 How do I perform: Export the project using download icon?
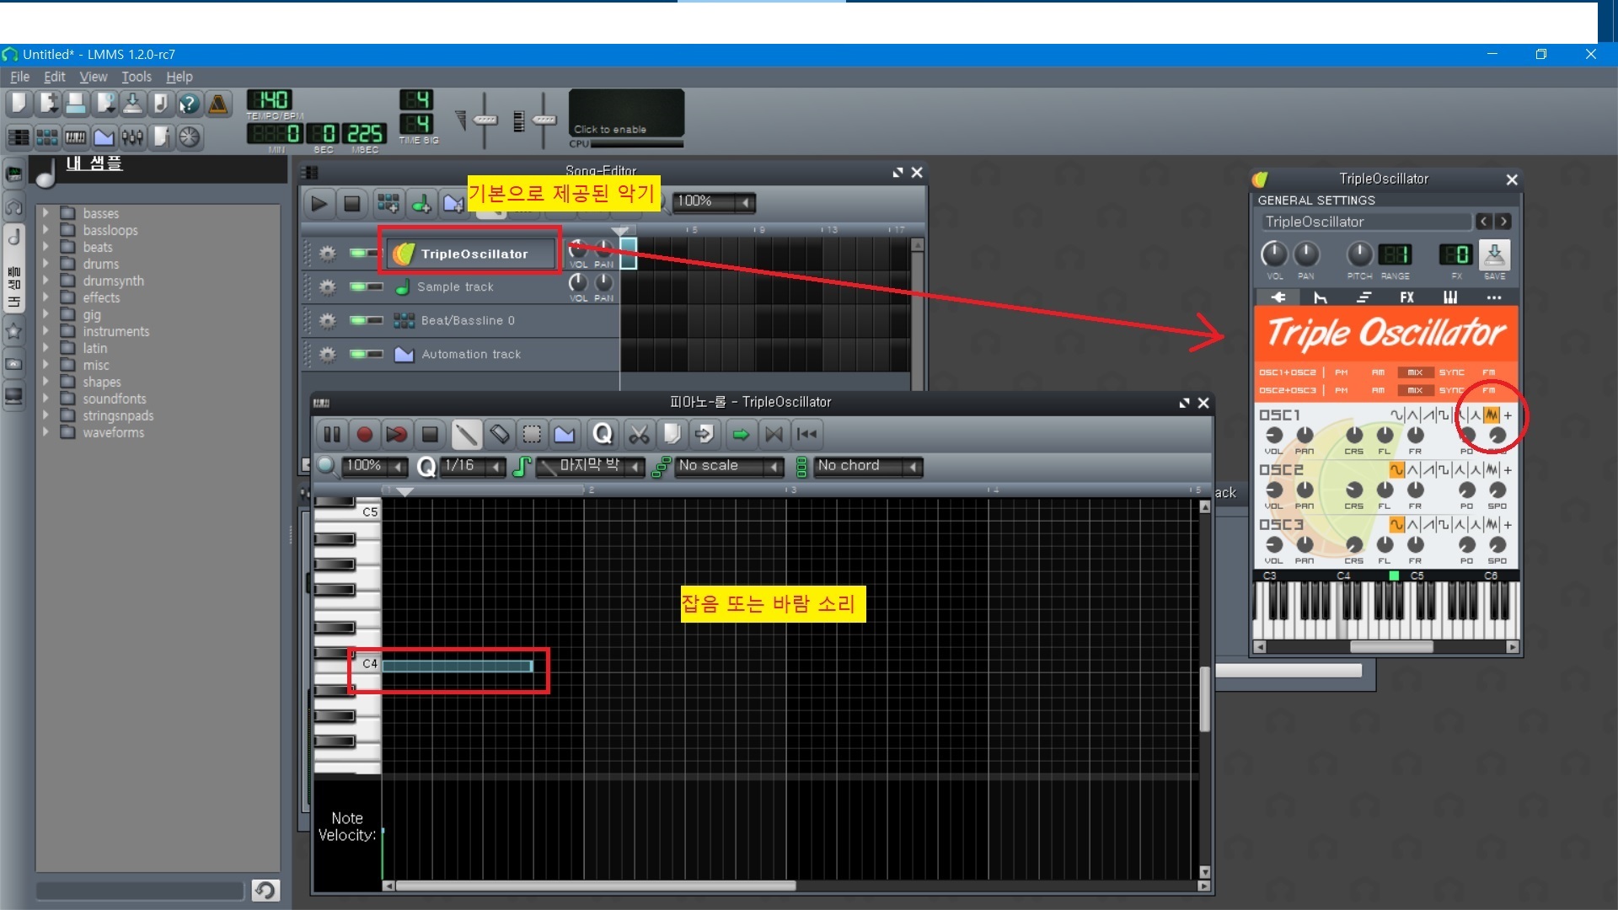[132, 104]
